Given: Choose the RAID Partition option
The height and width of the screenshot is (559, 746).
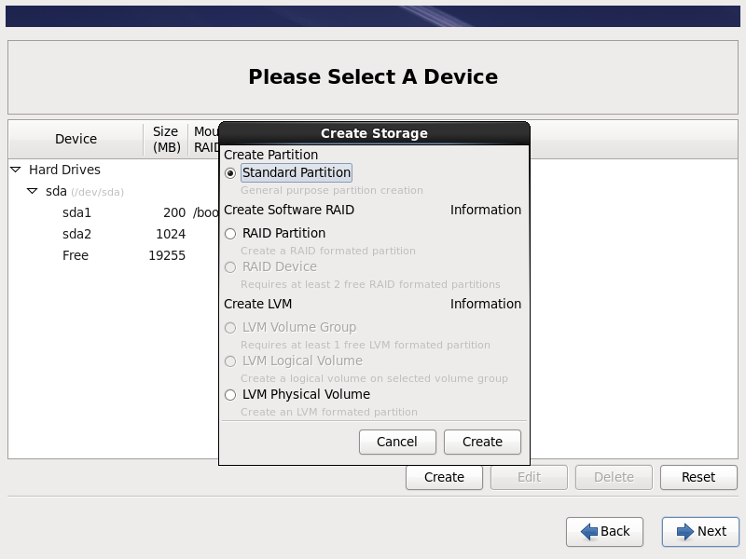Looking at the screenshot, I should [x=230, y=234].
